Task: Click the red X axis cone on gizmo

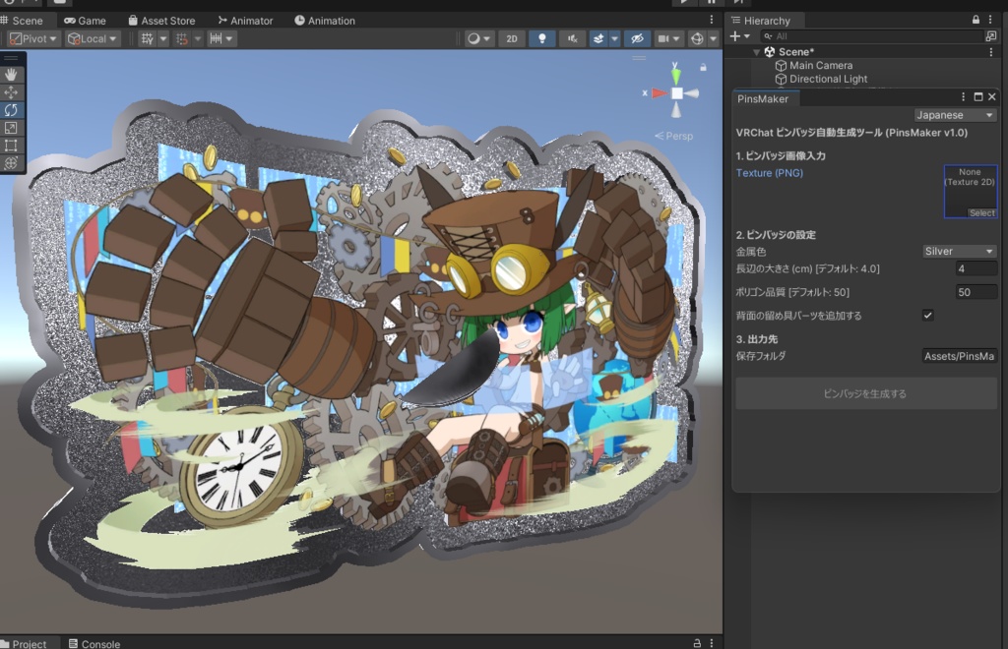Action: [x=660, y=93]
